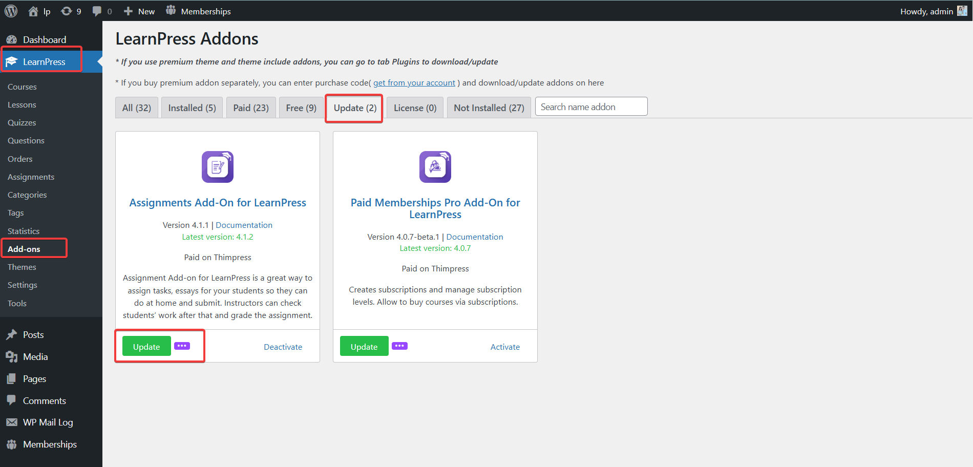Open Statistics in the sidebar
This screenshot has width=973, height=467.
coord(24,231)
